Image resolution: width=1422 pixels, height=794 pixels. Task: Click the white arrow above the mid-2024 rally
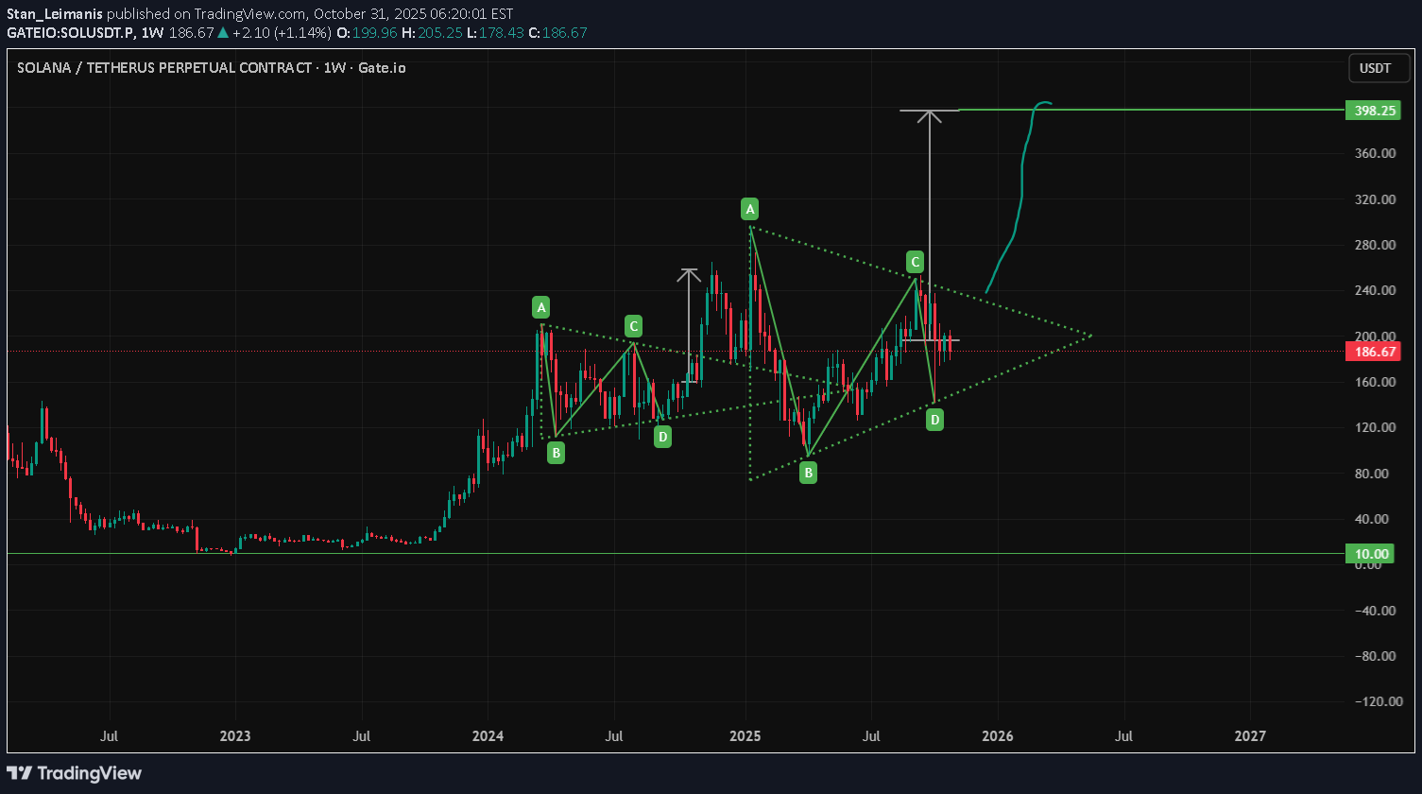point(689,312)
